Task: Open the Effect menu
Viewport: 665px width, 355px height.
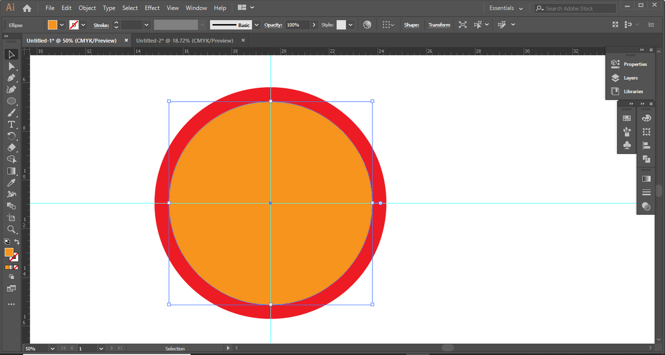Action: tap(152, 8)
